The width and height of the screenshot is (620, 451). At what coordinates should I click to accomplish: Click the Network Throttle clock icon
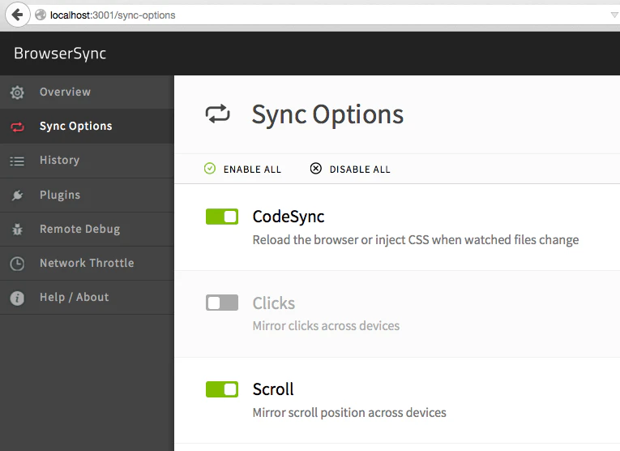tap(17, 264)
